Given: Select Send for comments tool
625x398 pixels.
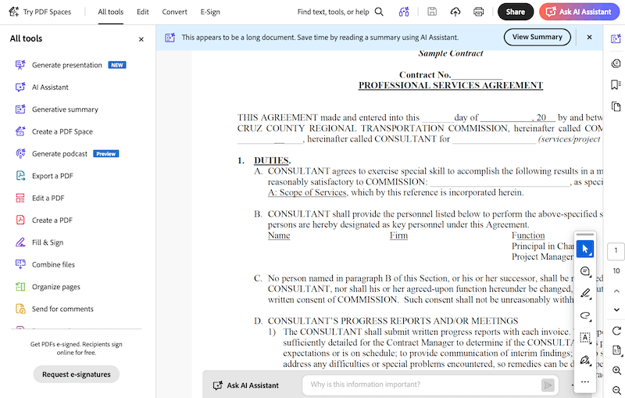Looking at the screenshot, I should pos(55,309).
